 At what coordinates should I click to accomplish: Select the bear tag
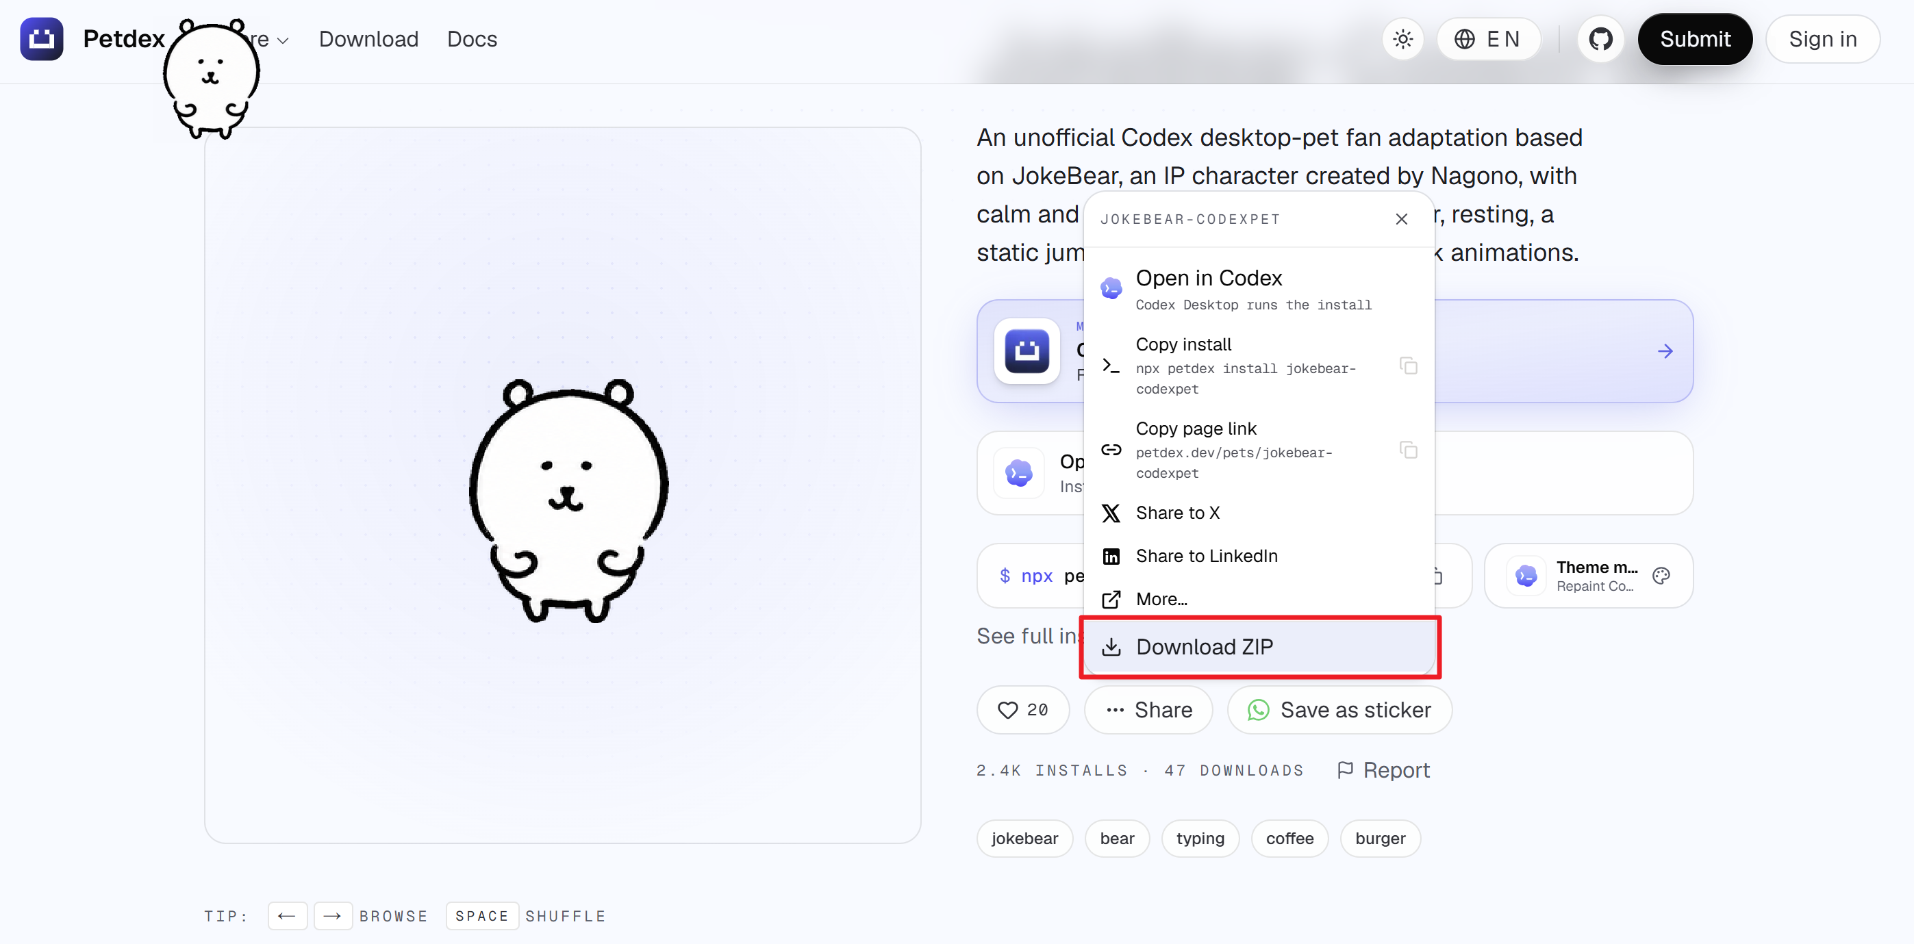[x=1117, y=839]
